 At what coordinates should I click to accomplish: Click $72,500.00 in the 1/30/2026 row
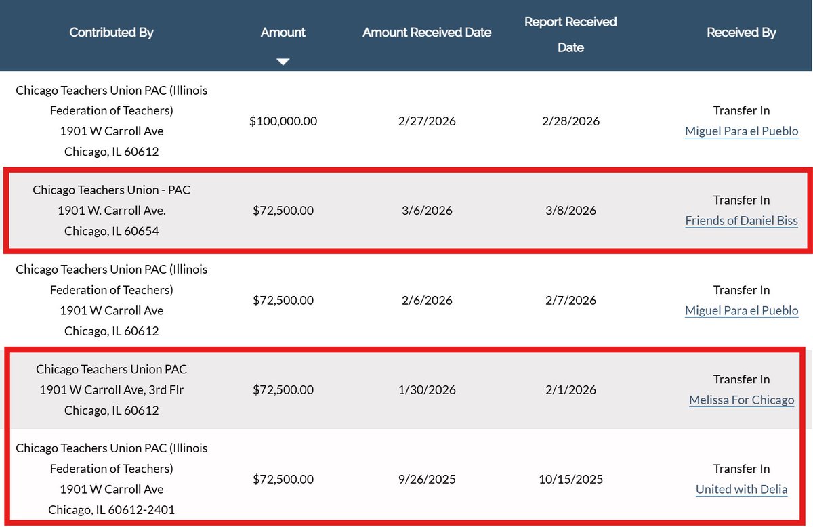click(283, 390)
